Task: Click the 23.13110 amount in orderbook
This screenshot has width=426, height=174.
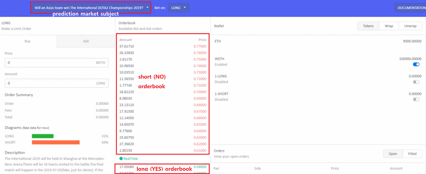Action: click(127, 105)
